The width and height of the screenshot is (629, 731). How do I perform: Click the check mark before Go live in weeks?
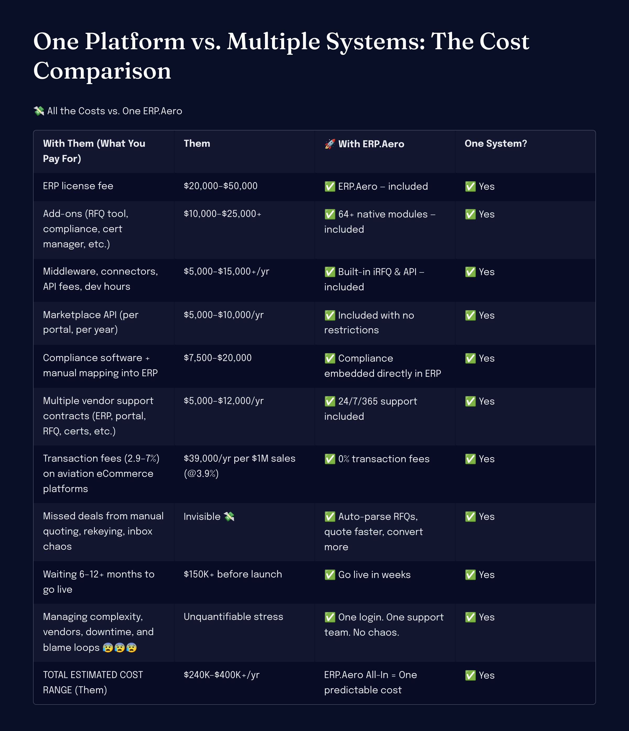[330, 575]
